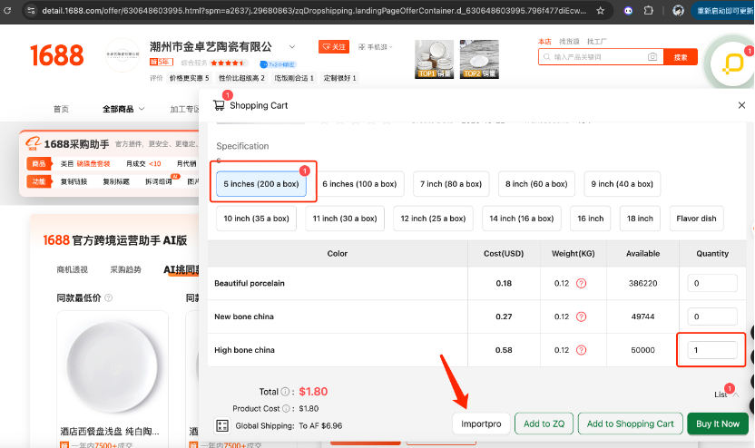Open the browser profile avatar
The height and width of the screenshot is (448, 755).
[x=678, y=10]
